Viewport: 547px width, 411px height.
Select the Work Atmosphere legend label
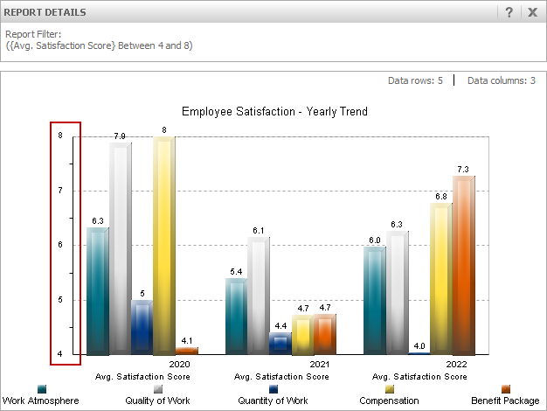[41, 401]
